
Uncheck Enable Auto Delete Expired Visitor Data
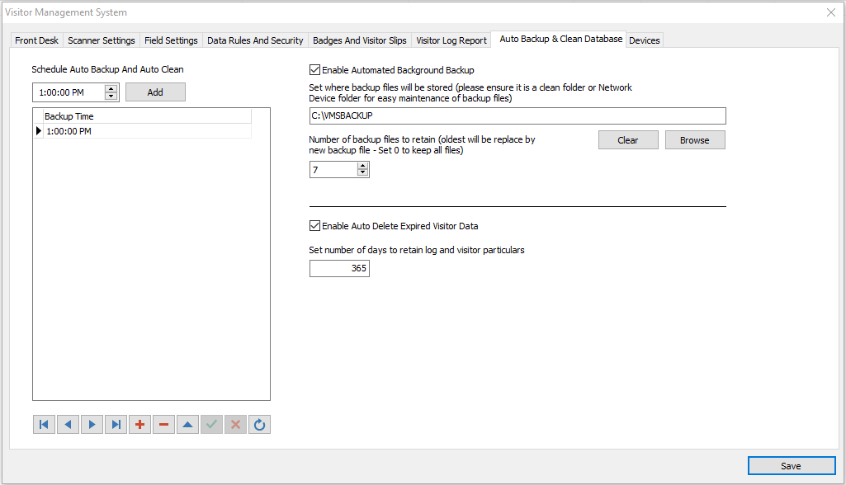(314, 226)
